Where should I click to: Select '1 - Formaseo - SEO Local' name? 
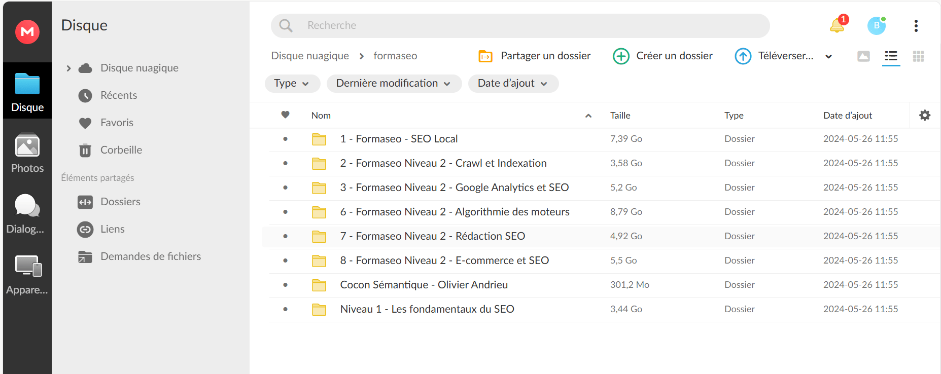[399, 139]
